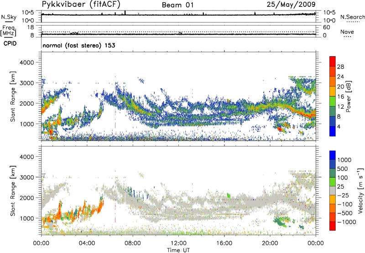Click the power panel 'Slant Range [km]' label
This screenshot has width=365, height=253.
pos(13,96)
